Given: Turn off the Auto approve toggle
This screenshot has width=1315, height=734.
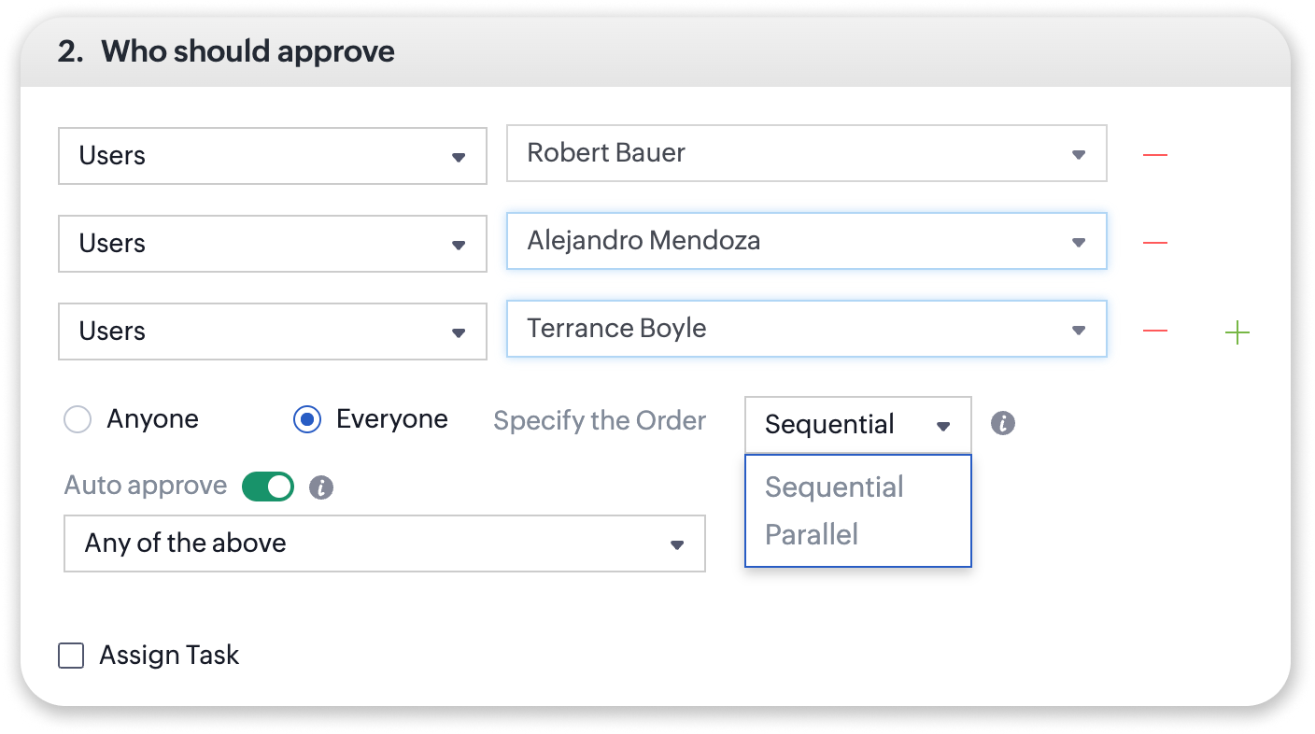Looking at the screenshot, I should point(268,487).
